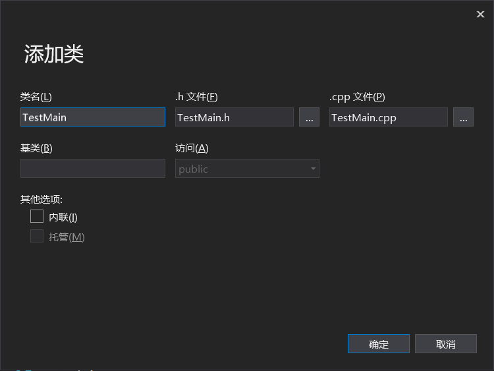This screenshot has height=371, width=494.
Task: Toggle the 托管 checkbox
Action: point(37,237)
